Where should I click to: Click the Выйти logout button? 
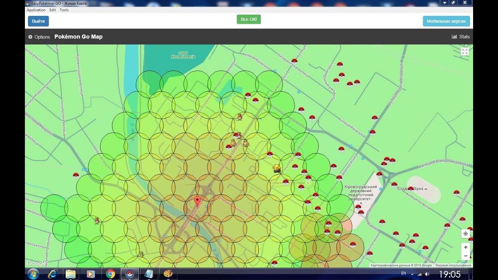pyautogui.click(x=38, y=21)
